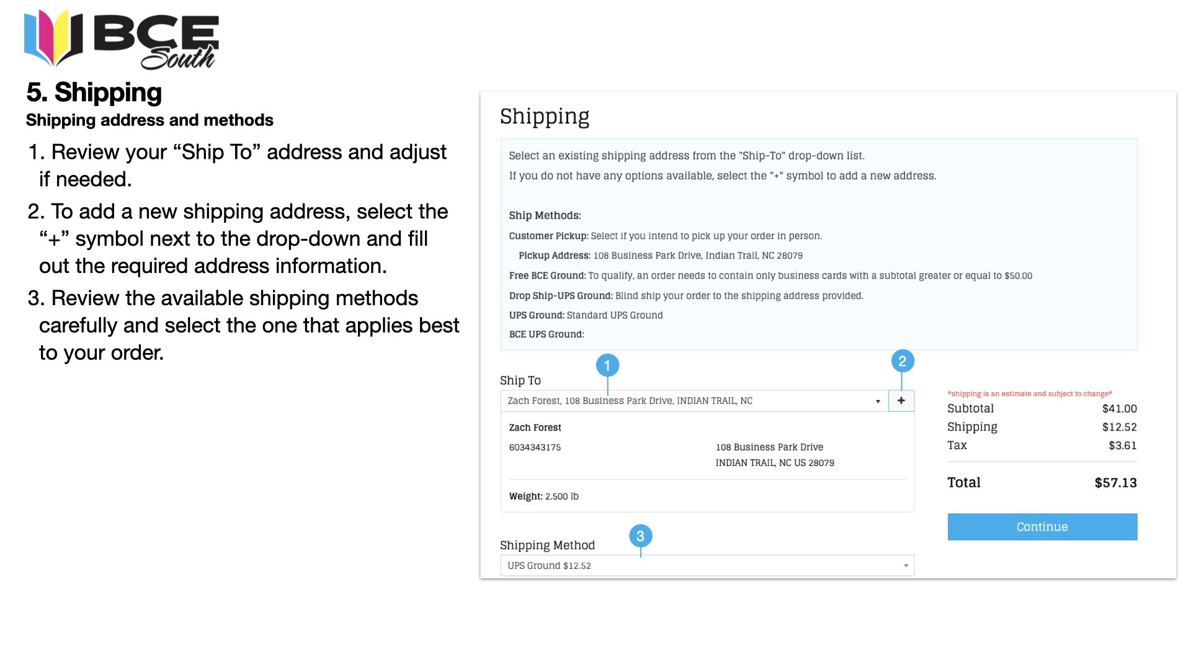Open the Ship To address dropdown
This screenshot has height=670, width=1191.
tap(694, 401)
